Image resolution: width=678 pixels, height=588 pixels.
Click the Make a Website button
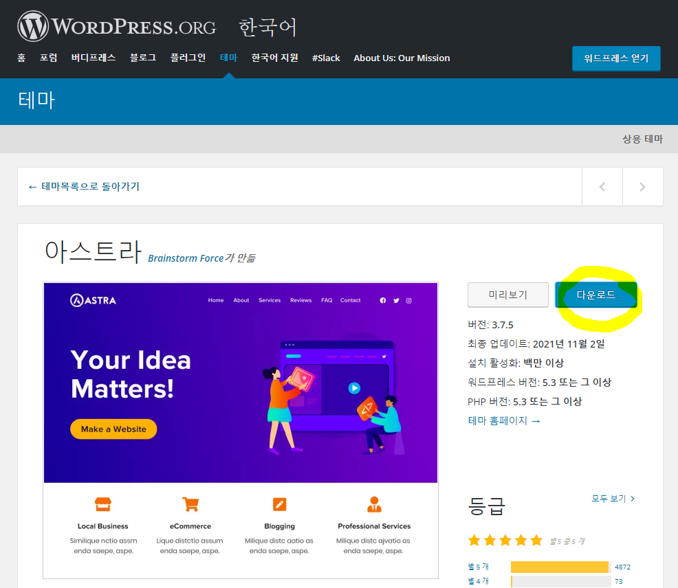click(x=113, y=429)
